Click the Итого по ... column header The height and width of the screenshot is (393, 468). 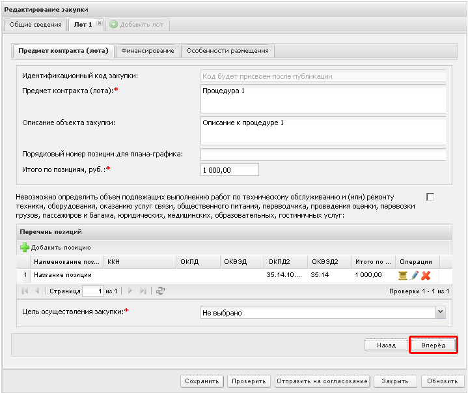coord(374,262)
